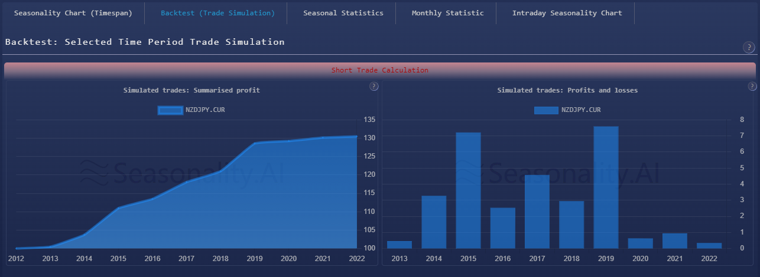Open the Seasonal Statistics tab

(343, 13)
